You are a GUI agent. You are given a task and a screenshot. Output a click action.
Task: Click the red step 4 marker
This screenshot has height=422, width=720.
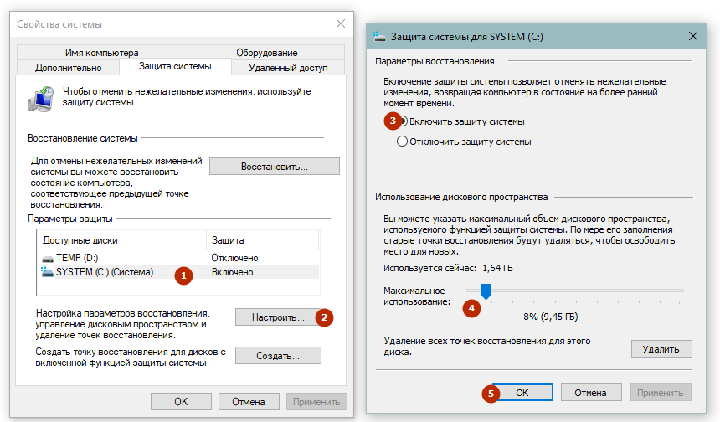tap(472, 307)
